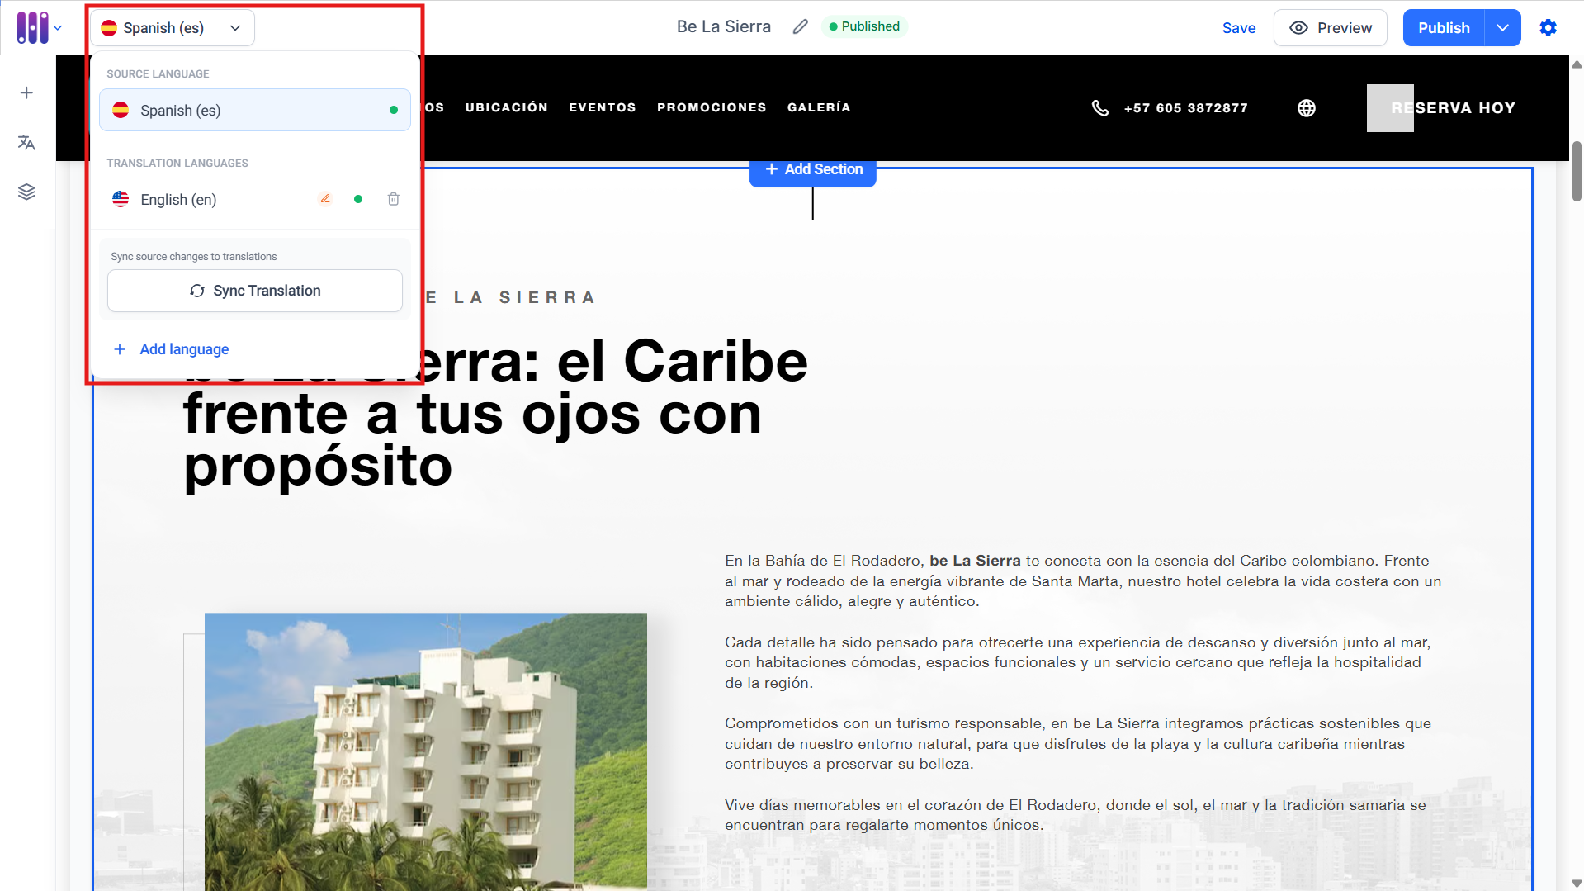The width and height of the screenshot is (1584, 891).
Task: Select paragraph starting 'En la Bahía de El Rodadero'
Action: tap(1083, 581)
